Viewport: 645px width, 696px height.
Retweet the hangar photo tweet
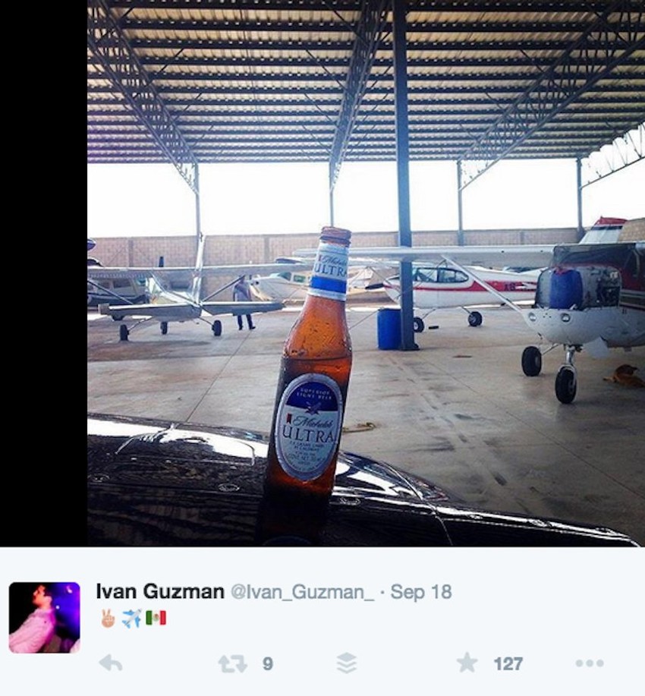[233, 664]
